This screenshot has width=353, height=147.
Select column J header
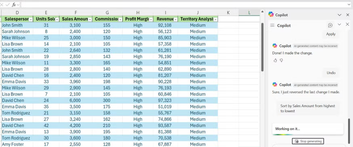[x=198, y=13]
